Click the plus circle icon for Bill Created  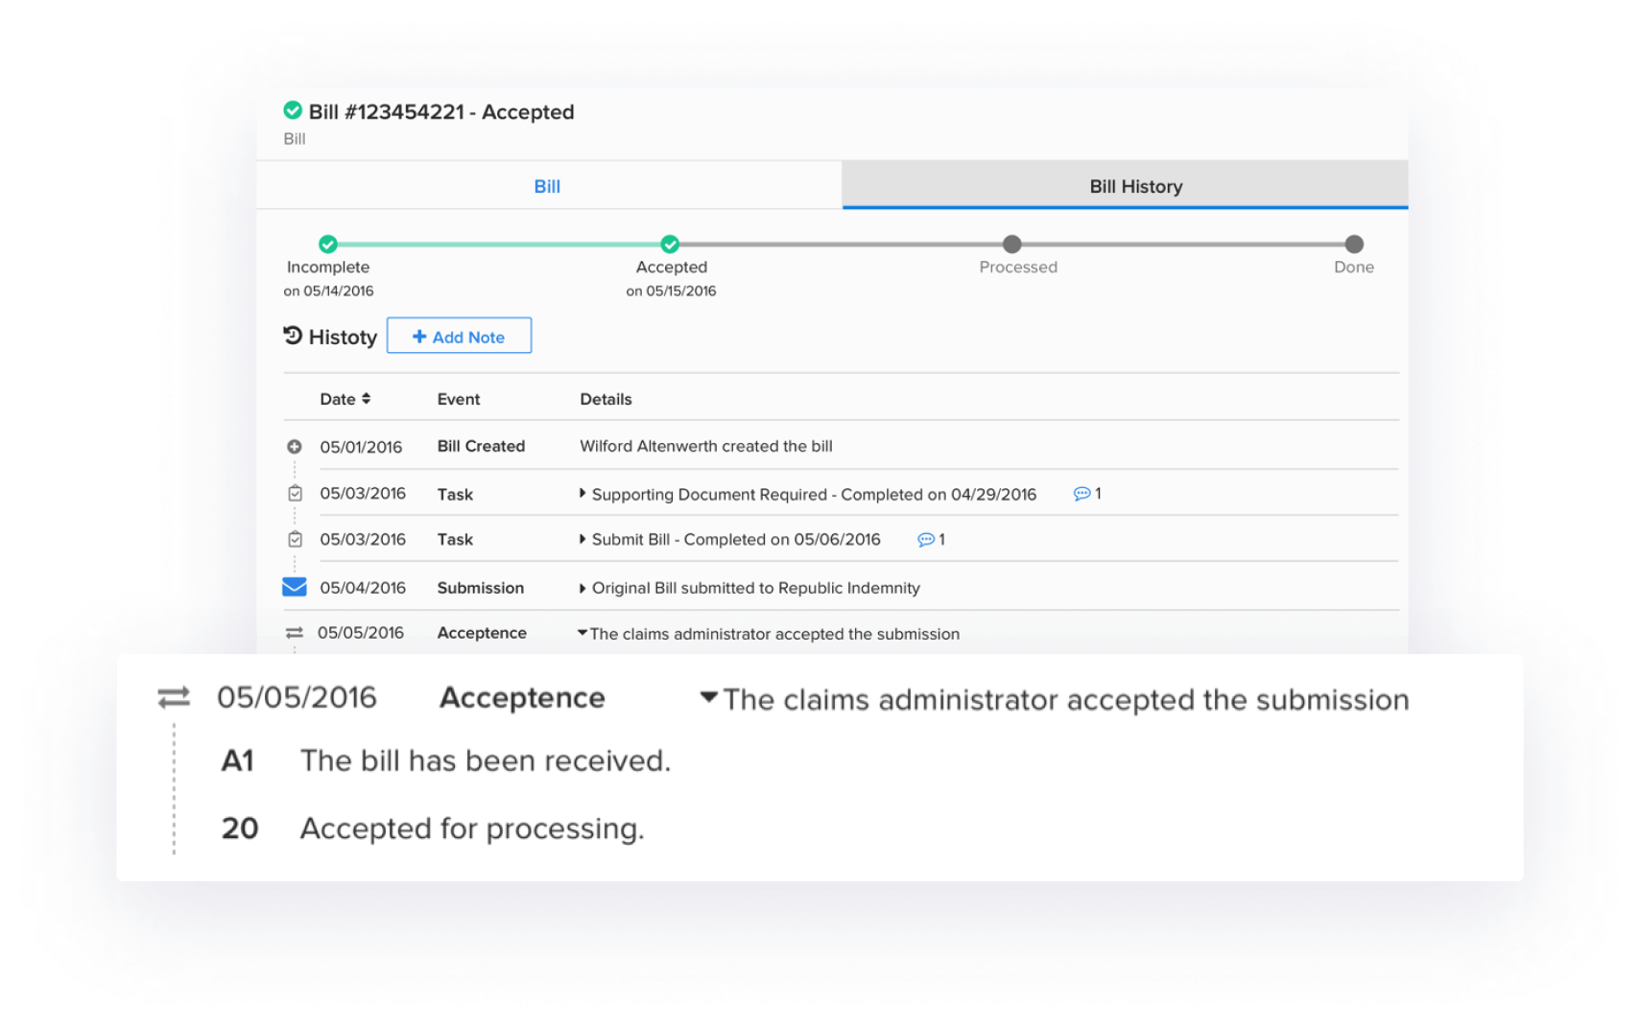click(x=295, y=447)
